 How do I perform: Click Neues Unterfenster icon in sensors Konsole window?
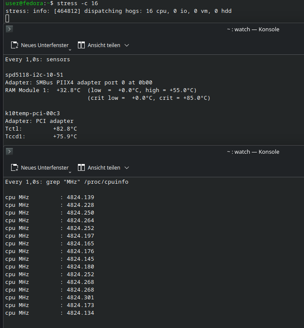coord(15,45)
